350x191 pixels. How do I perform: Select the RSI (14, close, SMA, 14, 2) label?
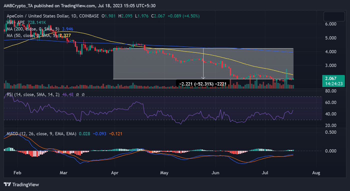click(x=33, y=95)
